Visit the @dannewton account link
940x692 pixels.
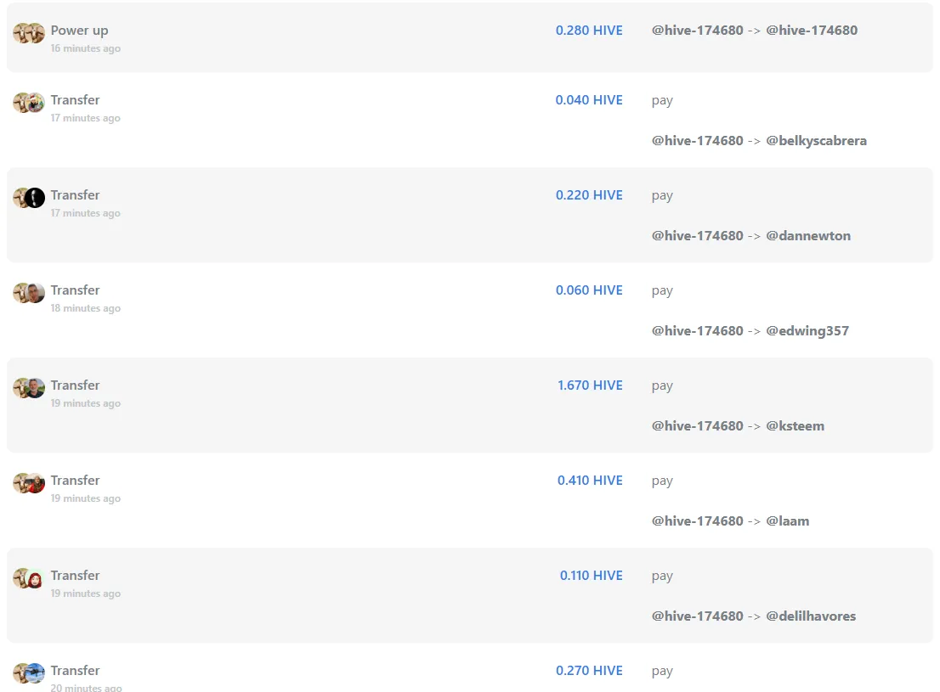(x=808, y=235)
